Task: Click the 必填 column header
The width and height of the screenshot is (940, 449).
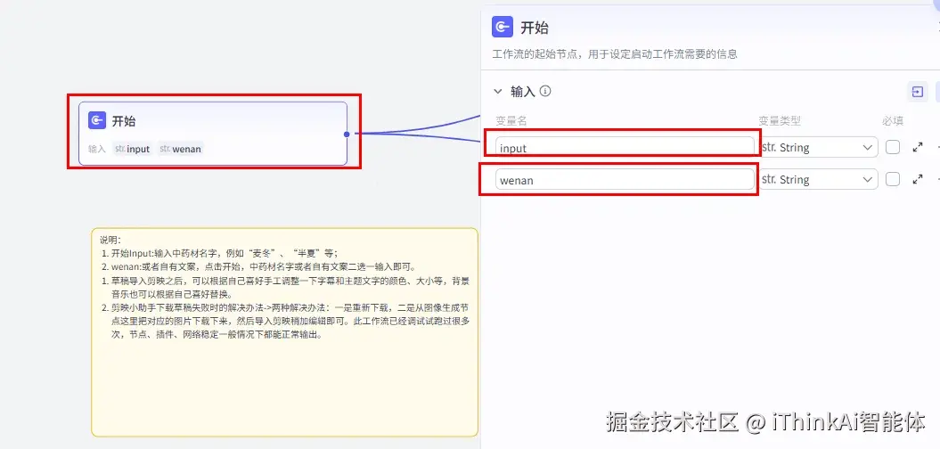Action: click(893, 121)
